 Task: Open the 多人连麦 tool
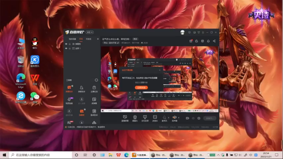(82, 101)
